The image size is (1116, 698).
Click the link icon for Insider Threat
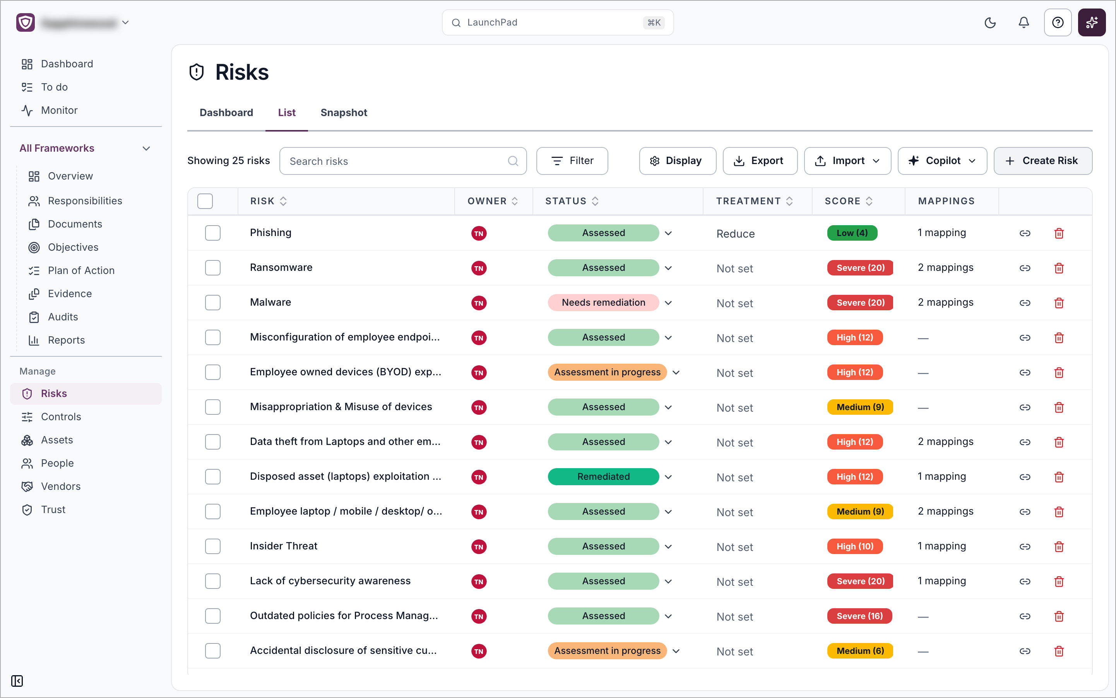[1025, 547]
